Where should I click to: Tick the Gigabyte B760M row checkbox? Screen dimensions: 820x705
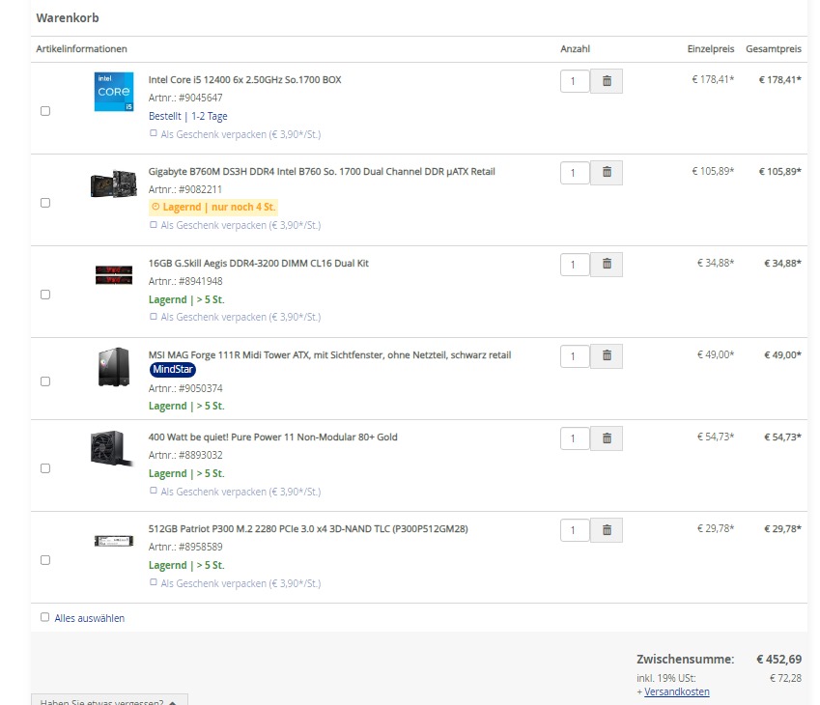pyautogui.click(x=45, y=203)
